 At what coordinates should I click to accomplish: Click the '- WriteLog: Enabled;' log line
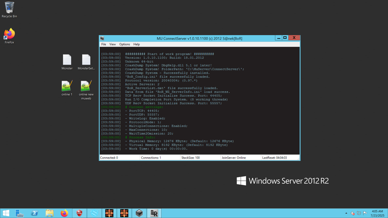133,118
